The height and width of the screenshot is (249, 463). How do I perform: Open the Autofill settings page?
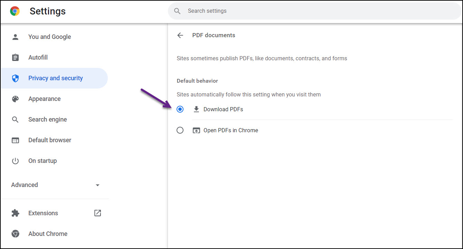click(x=54, y=58)
